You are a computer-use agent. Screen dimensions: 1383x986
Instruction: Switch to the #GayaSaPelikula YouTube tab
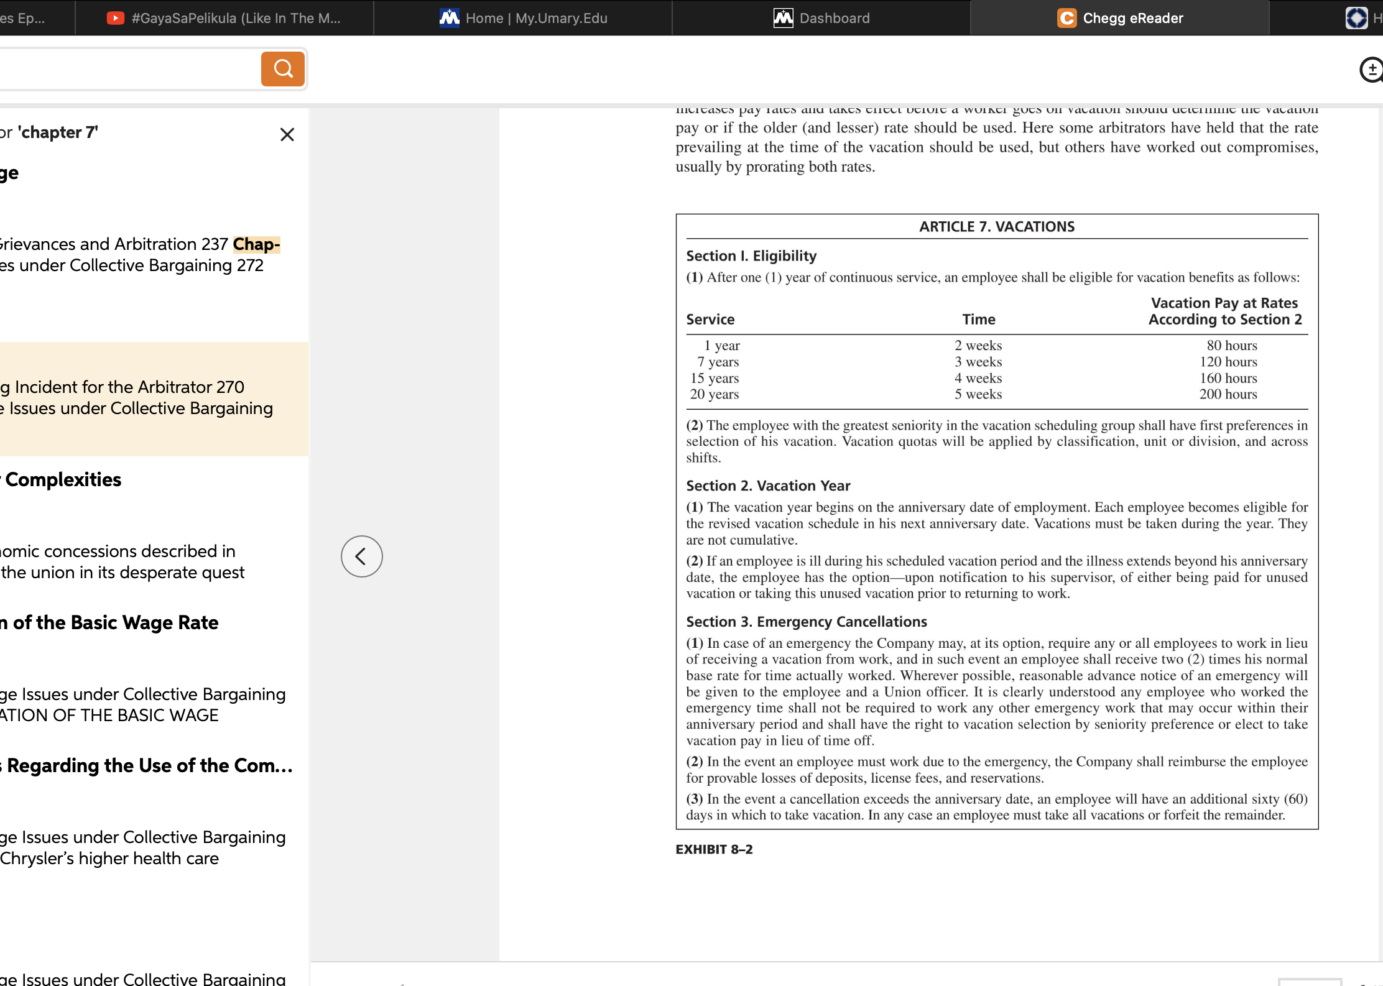(224, 18)
